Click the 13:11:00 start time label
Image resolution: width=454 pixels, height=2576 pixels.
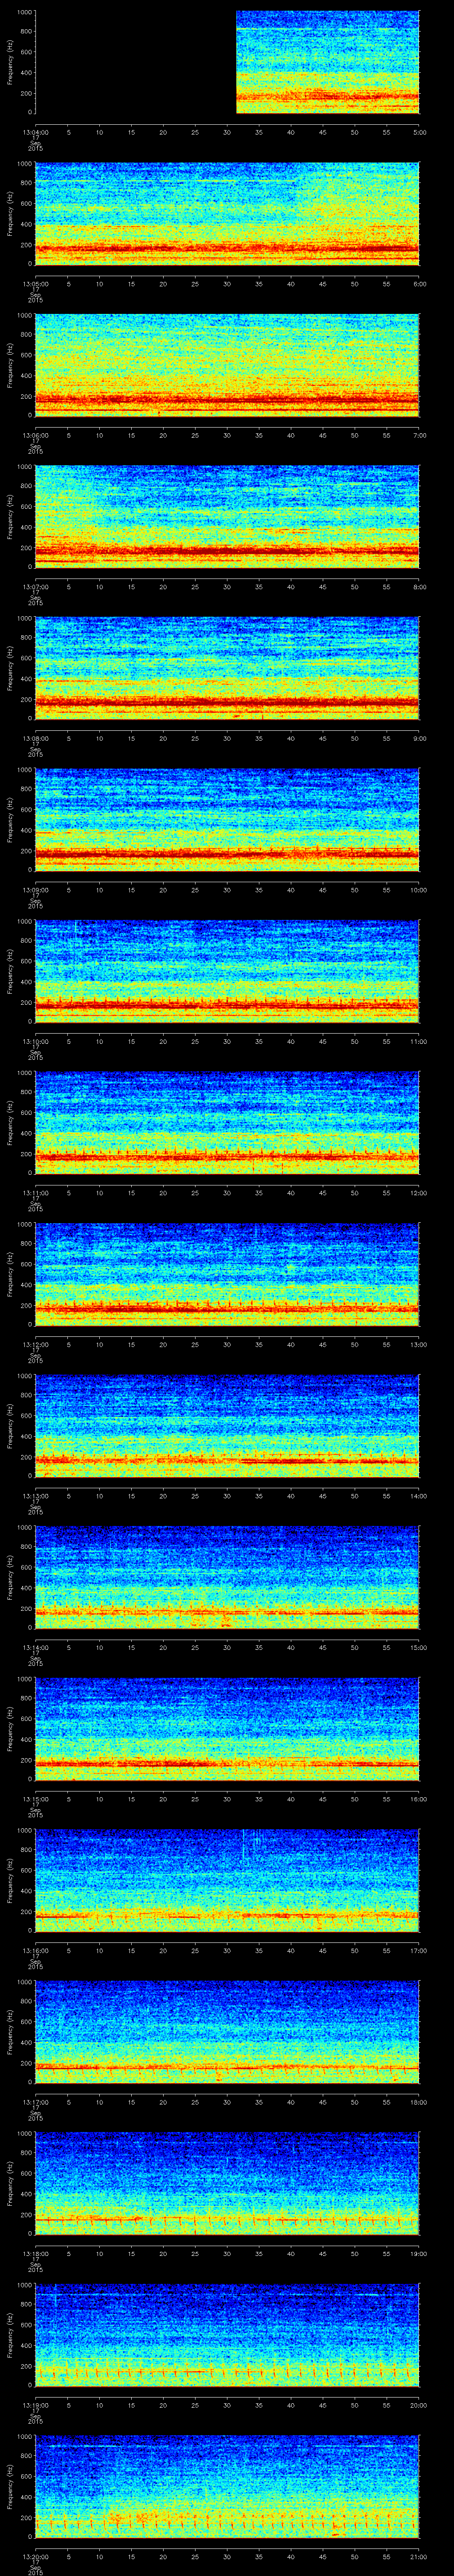coord(35,1193)
